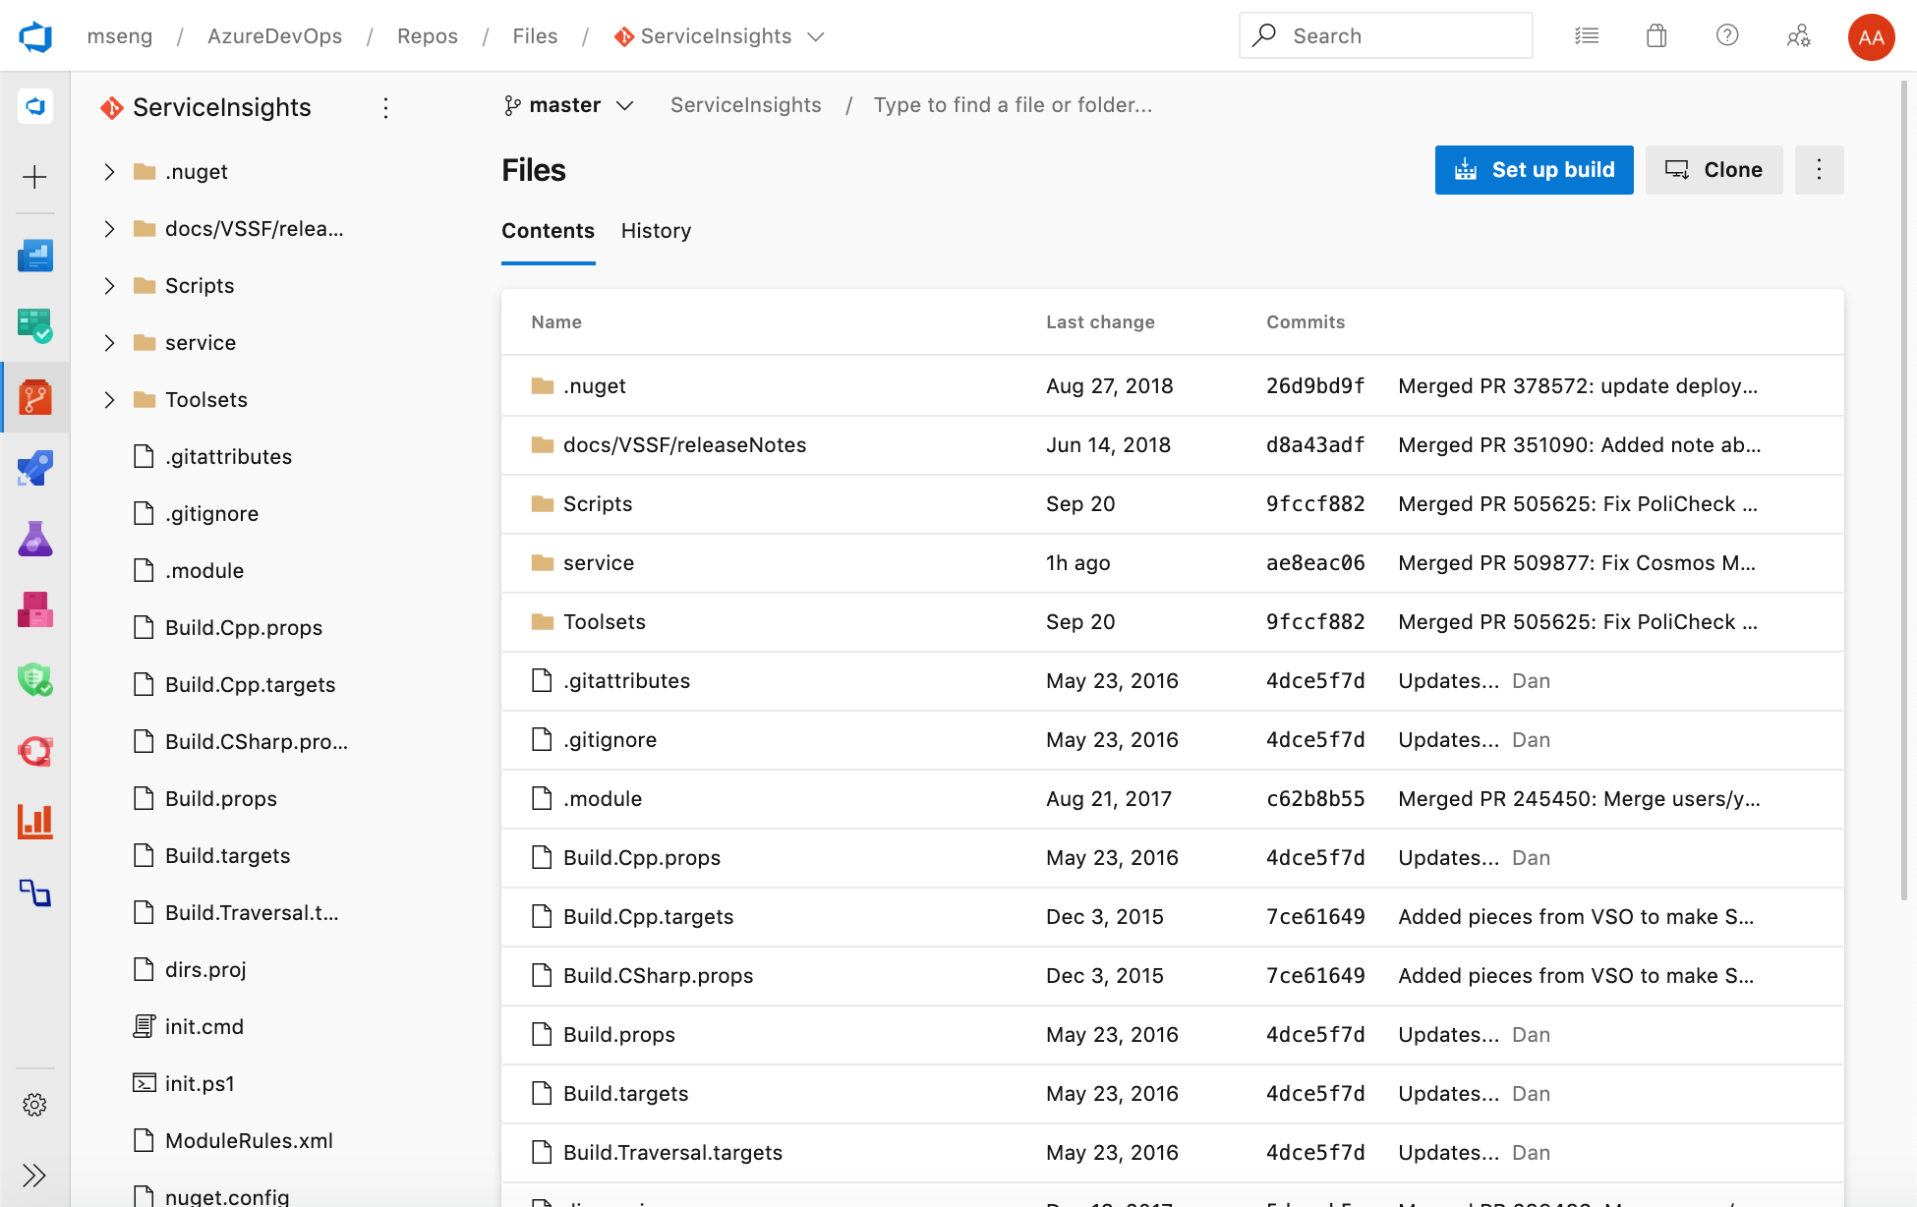Click the overflow menu three-dot icon
The width and height of the screenshot is (1917, 1207).
pyautogui.click(x=1819, y=170)
